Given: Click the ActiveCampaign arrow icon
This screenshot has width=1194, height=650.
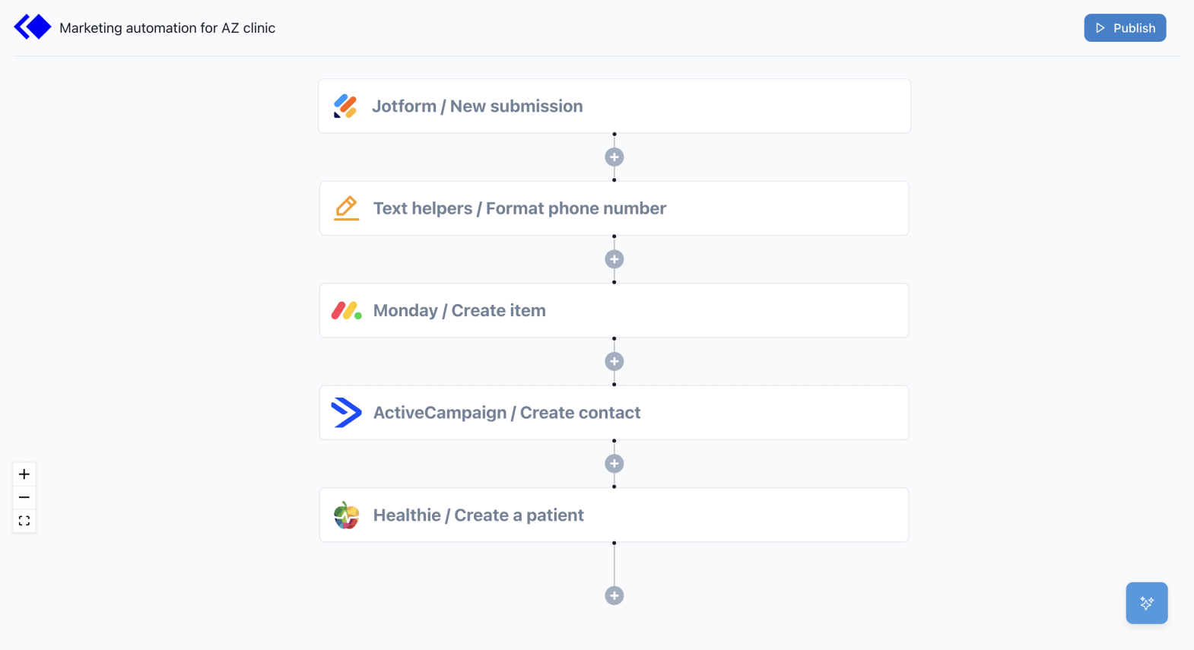Looking at the screenshot, I should point(346,413).
